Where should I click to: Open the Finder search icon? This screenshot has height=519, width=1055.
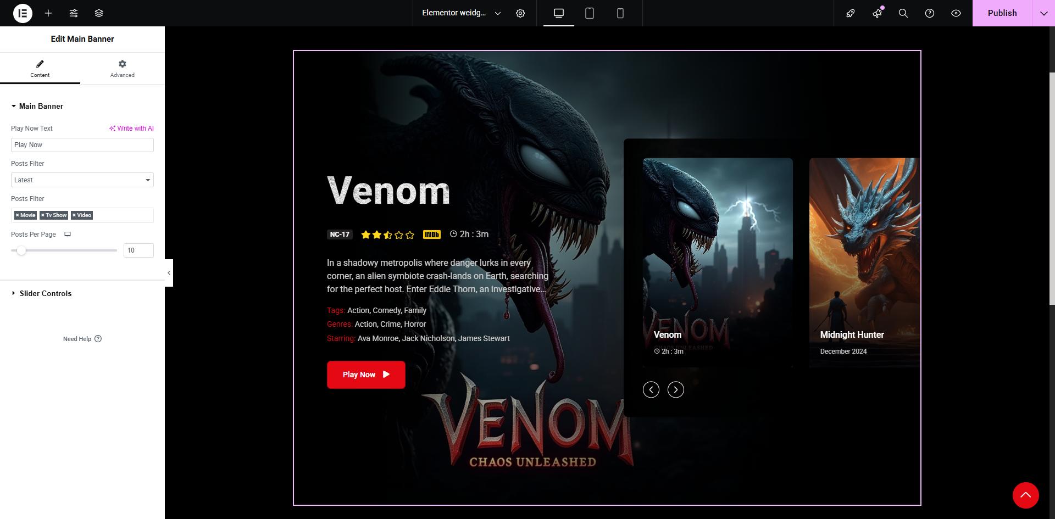tap(903, 13)
